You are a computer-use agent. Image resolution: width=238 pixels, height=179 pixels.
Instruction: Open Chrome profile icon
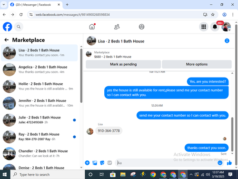coord(224,15)
